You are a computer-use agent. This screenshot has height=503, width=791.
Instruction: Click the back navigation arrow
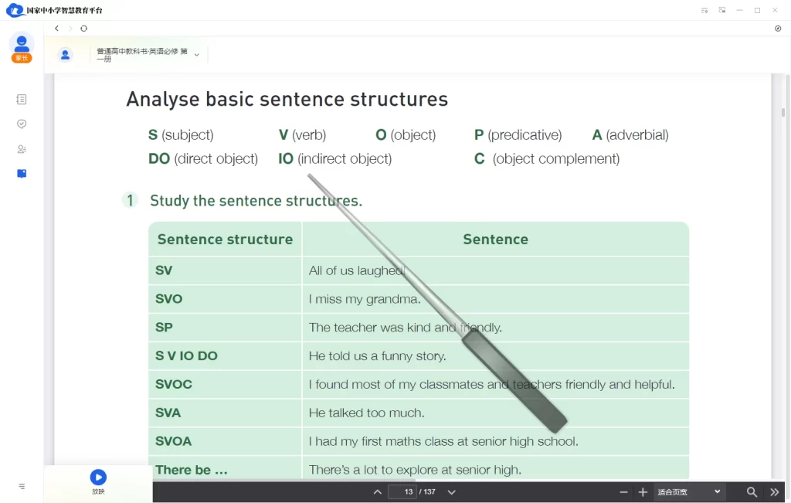pyautogui.click(x=57, y=29)
